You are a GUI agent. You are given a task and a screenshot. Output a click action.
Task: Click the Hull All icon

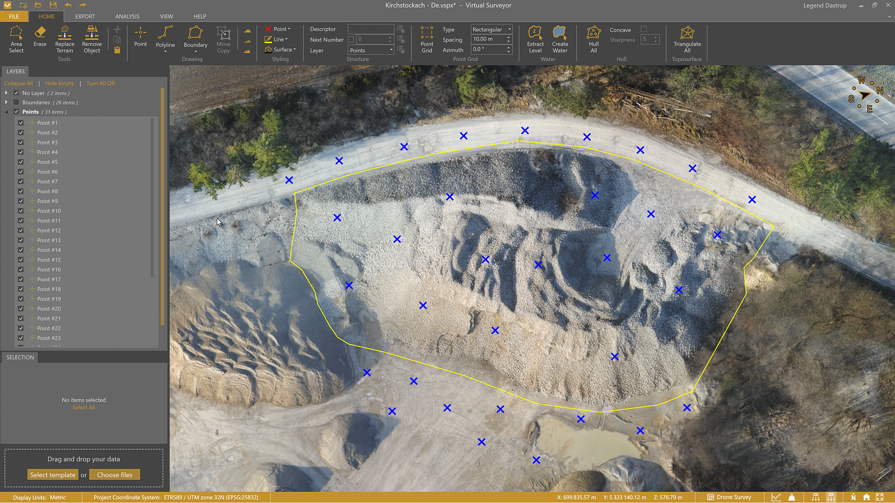point(593,39)
